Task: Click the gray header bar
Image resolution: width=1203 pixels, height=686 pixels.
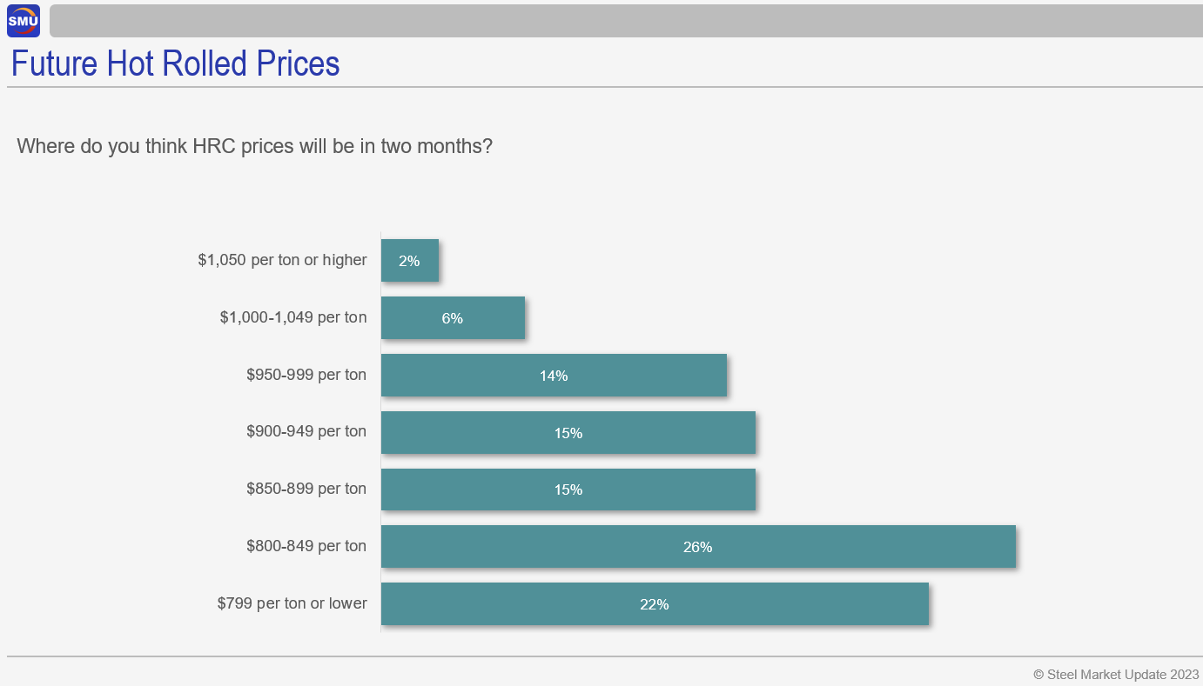Action: coord(625,21)
